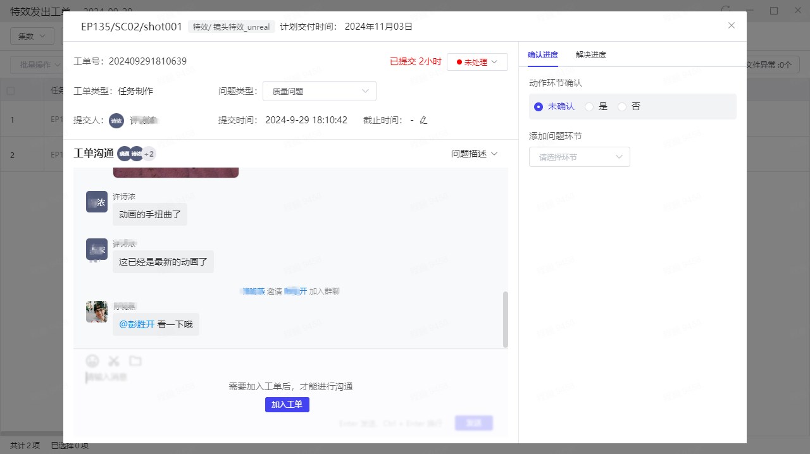Choose the 否 radio button
Screen dimensions: 810x454
(622, 107)
